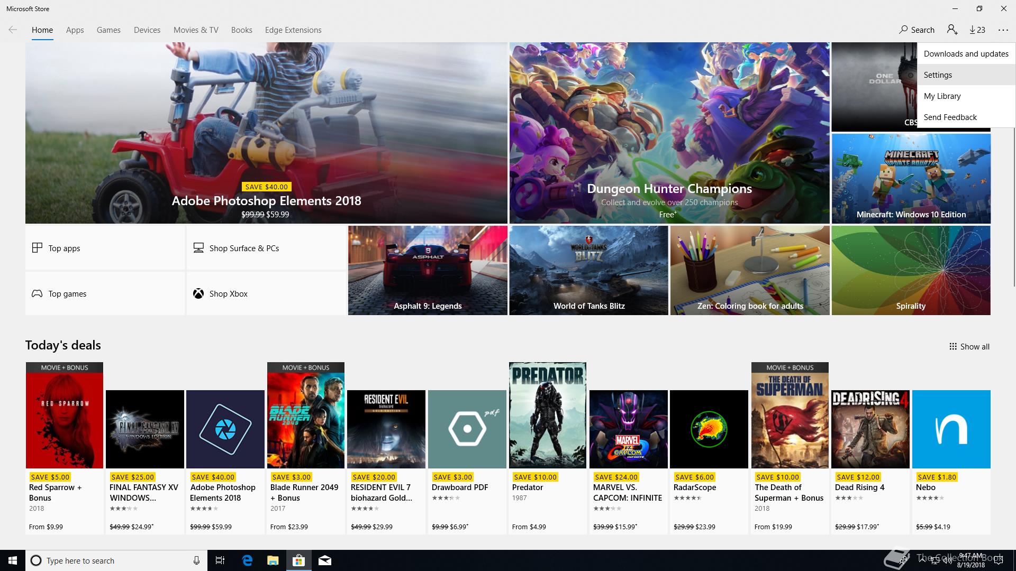Open the Drawboard PDF deal
Viewport: 1016px width, 571px height.
click(x=467, y=462)
